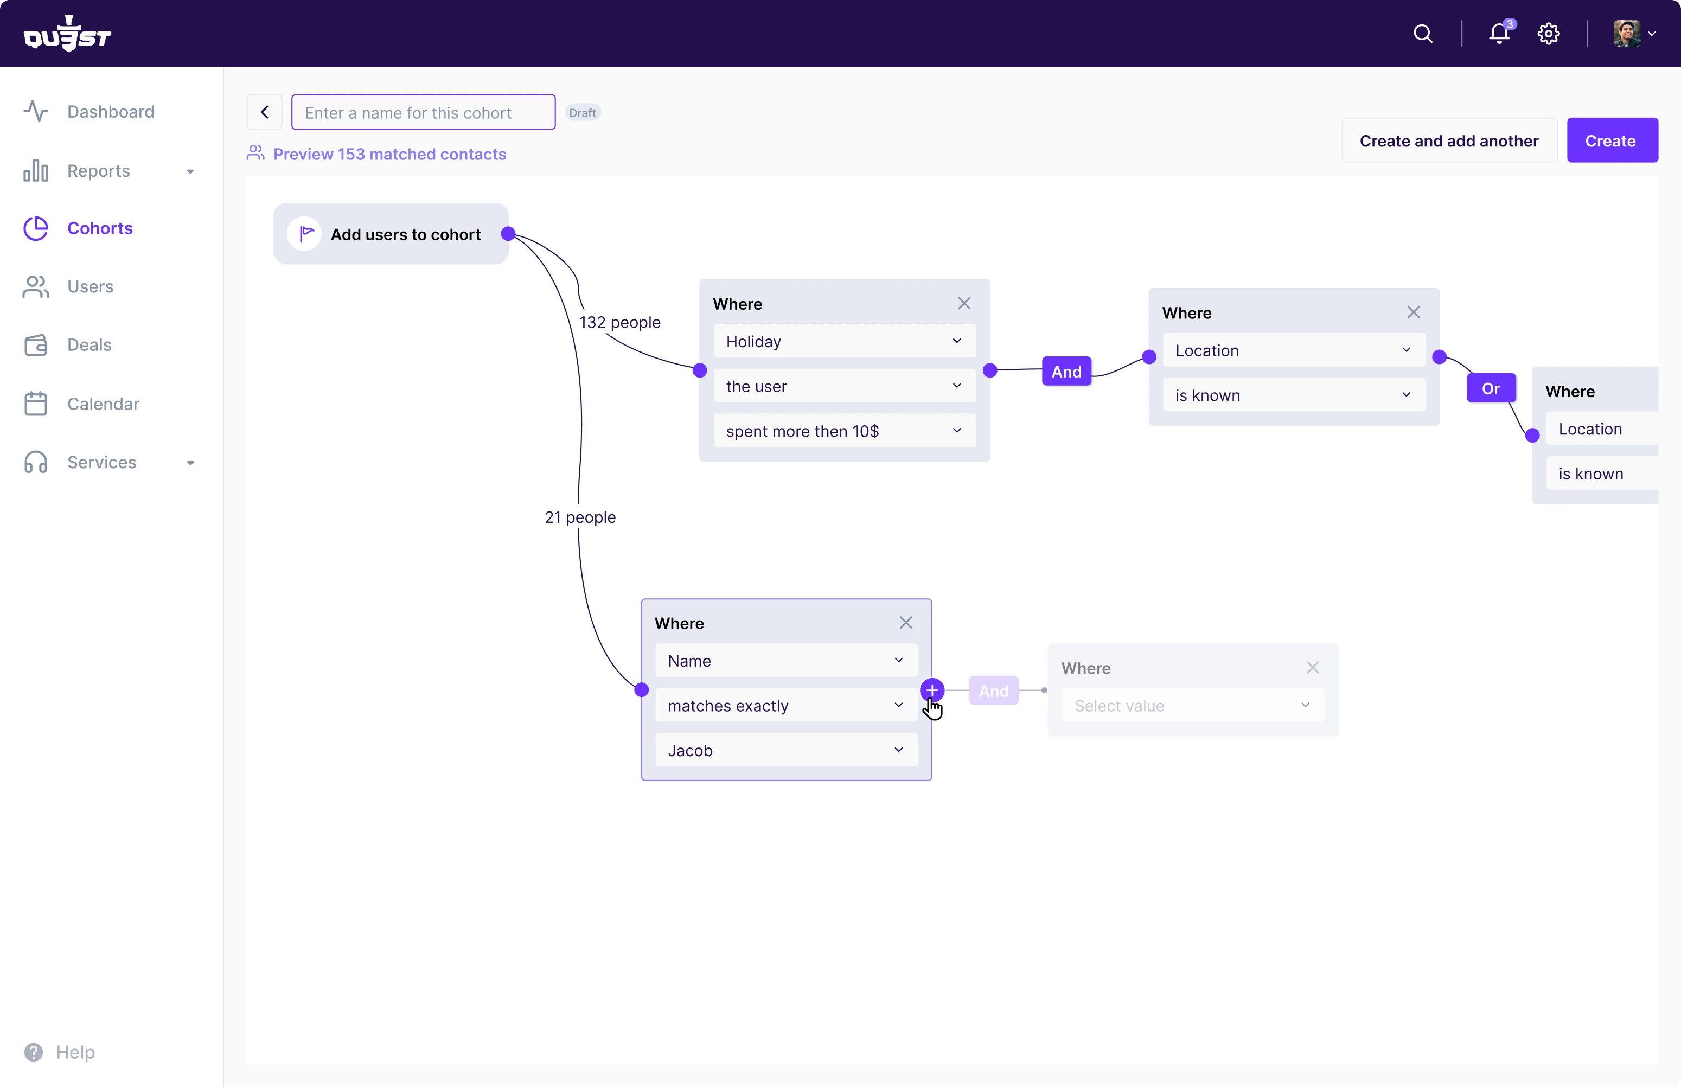This screenshot has height=1087, width=1681.
Task: Click the Help question mark icon
Action: (33, 1052)
